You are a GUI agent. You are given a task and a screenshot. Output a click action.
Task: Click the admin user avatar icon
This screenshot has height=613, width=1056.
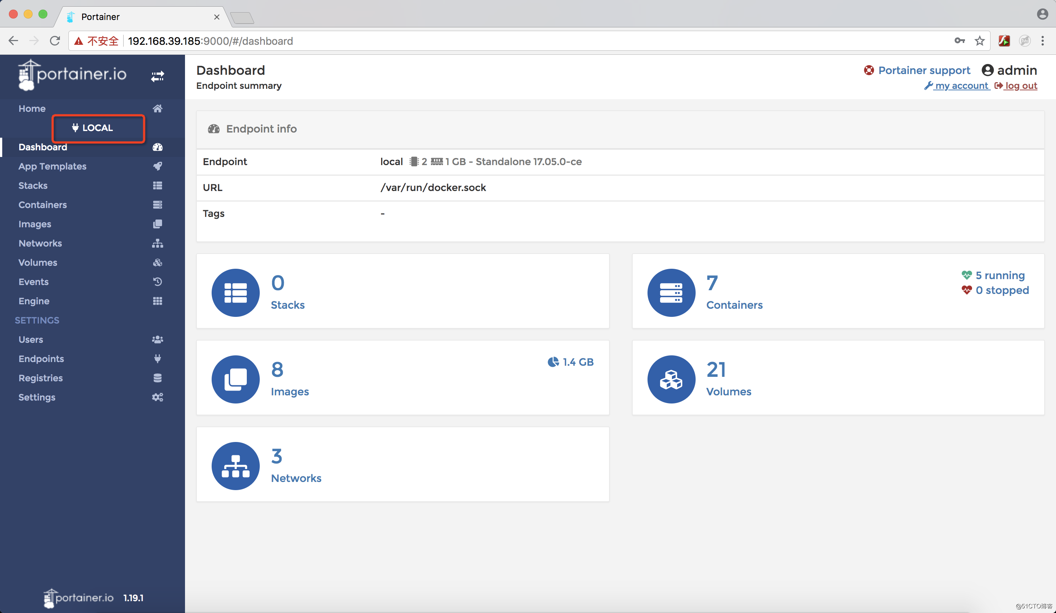point(987,70)
